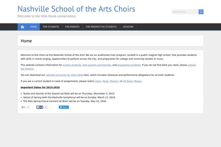Click the search magnifier button
The image size is (221, 147).
click(x=201, y=12)
